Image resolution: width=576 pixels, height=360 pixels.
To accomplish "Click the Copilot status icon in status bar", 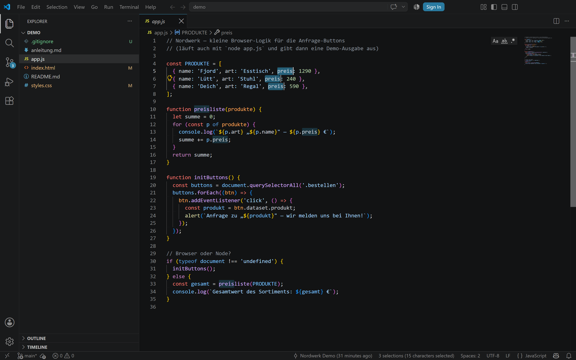I will [x=556, y=356].
